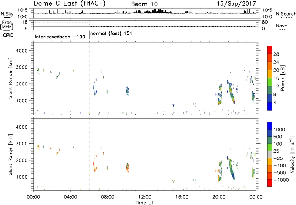Click the dashed CPID change line in power panel
296x205 pixels.
89,78
